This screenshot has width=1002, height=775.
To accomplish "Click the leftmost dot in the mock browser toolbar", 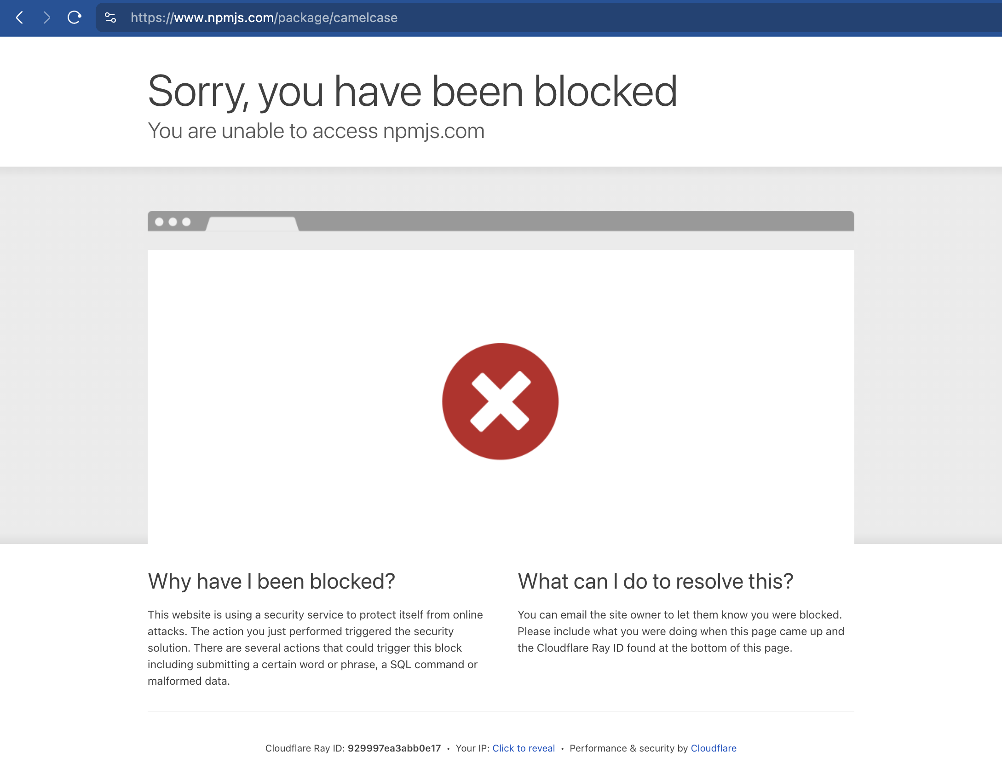I will [159, 223].
